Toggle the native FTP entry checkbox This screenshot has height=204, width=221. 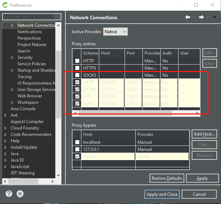coord(77,96)
